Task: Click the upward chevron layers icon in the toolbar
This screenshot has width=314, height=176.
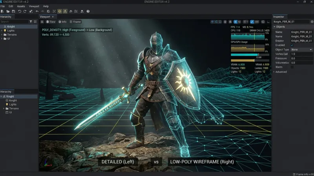Action: point(71,11)
